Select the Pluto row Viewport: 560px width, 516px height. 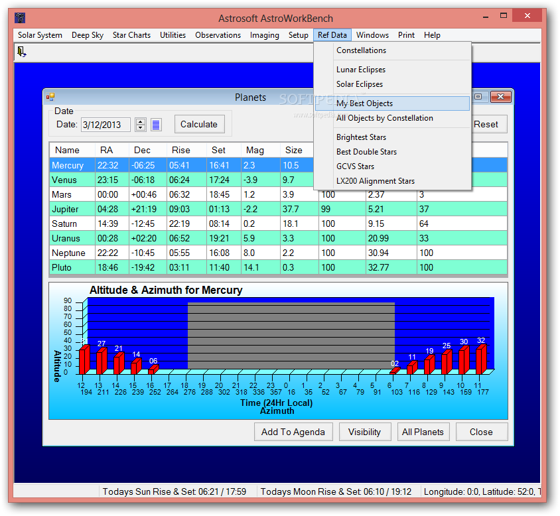pyautogui.click(x=278, y=267)
